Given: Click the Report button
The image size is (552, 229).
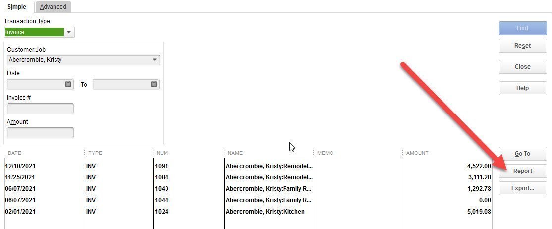Looking at the screenshot, I should click(522, 171).
